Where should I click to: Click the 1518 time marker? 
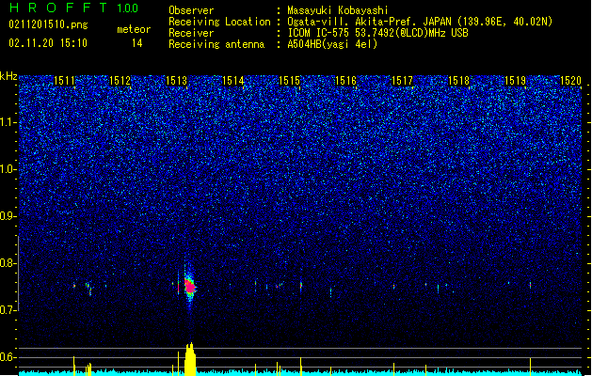(458, 80)
